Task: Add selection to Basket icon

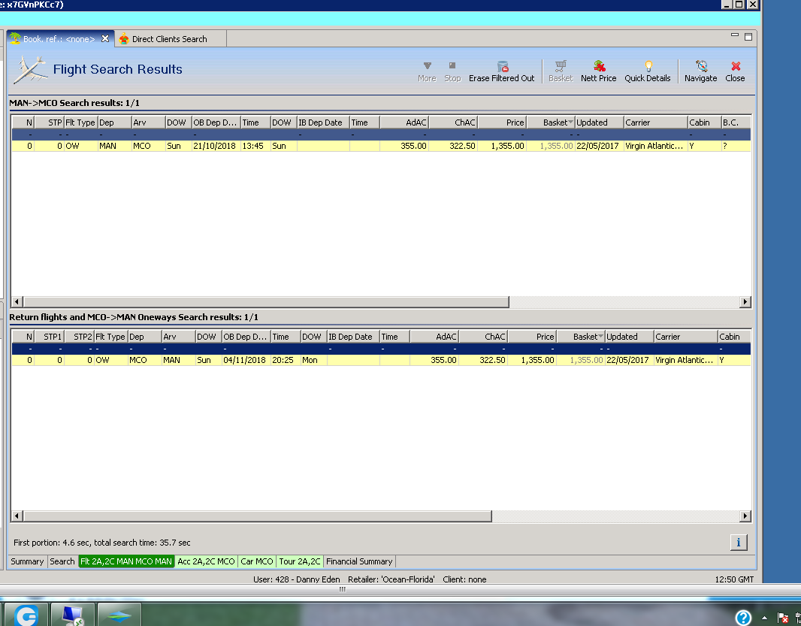Action: click(561, 66)
